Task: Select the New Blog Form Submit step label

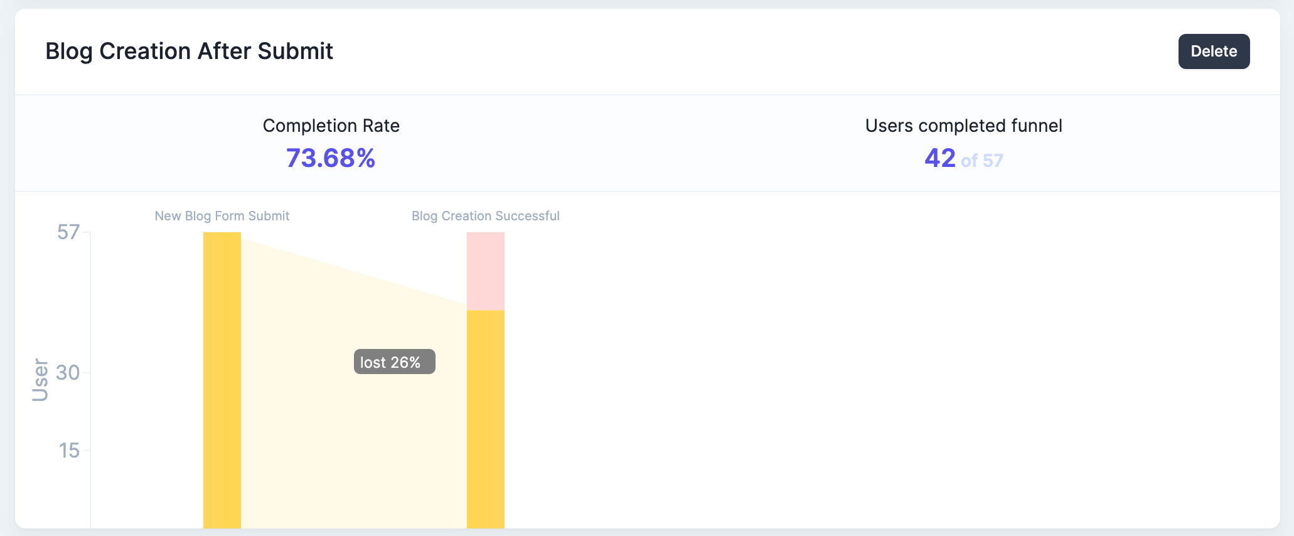Action: 222,216
